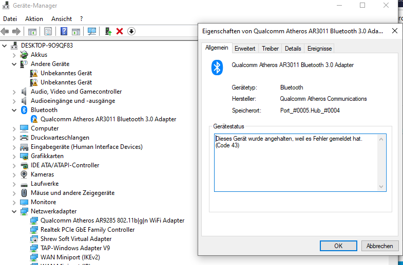This screenshot has width=403, height=265.
Task: Click the update driver toolbar icon
Action: click(x=108, y=31)
